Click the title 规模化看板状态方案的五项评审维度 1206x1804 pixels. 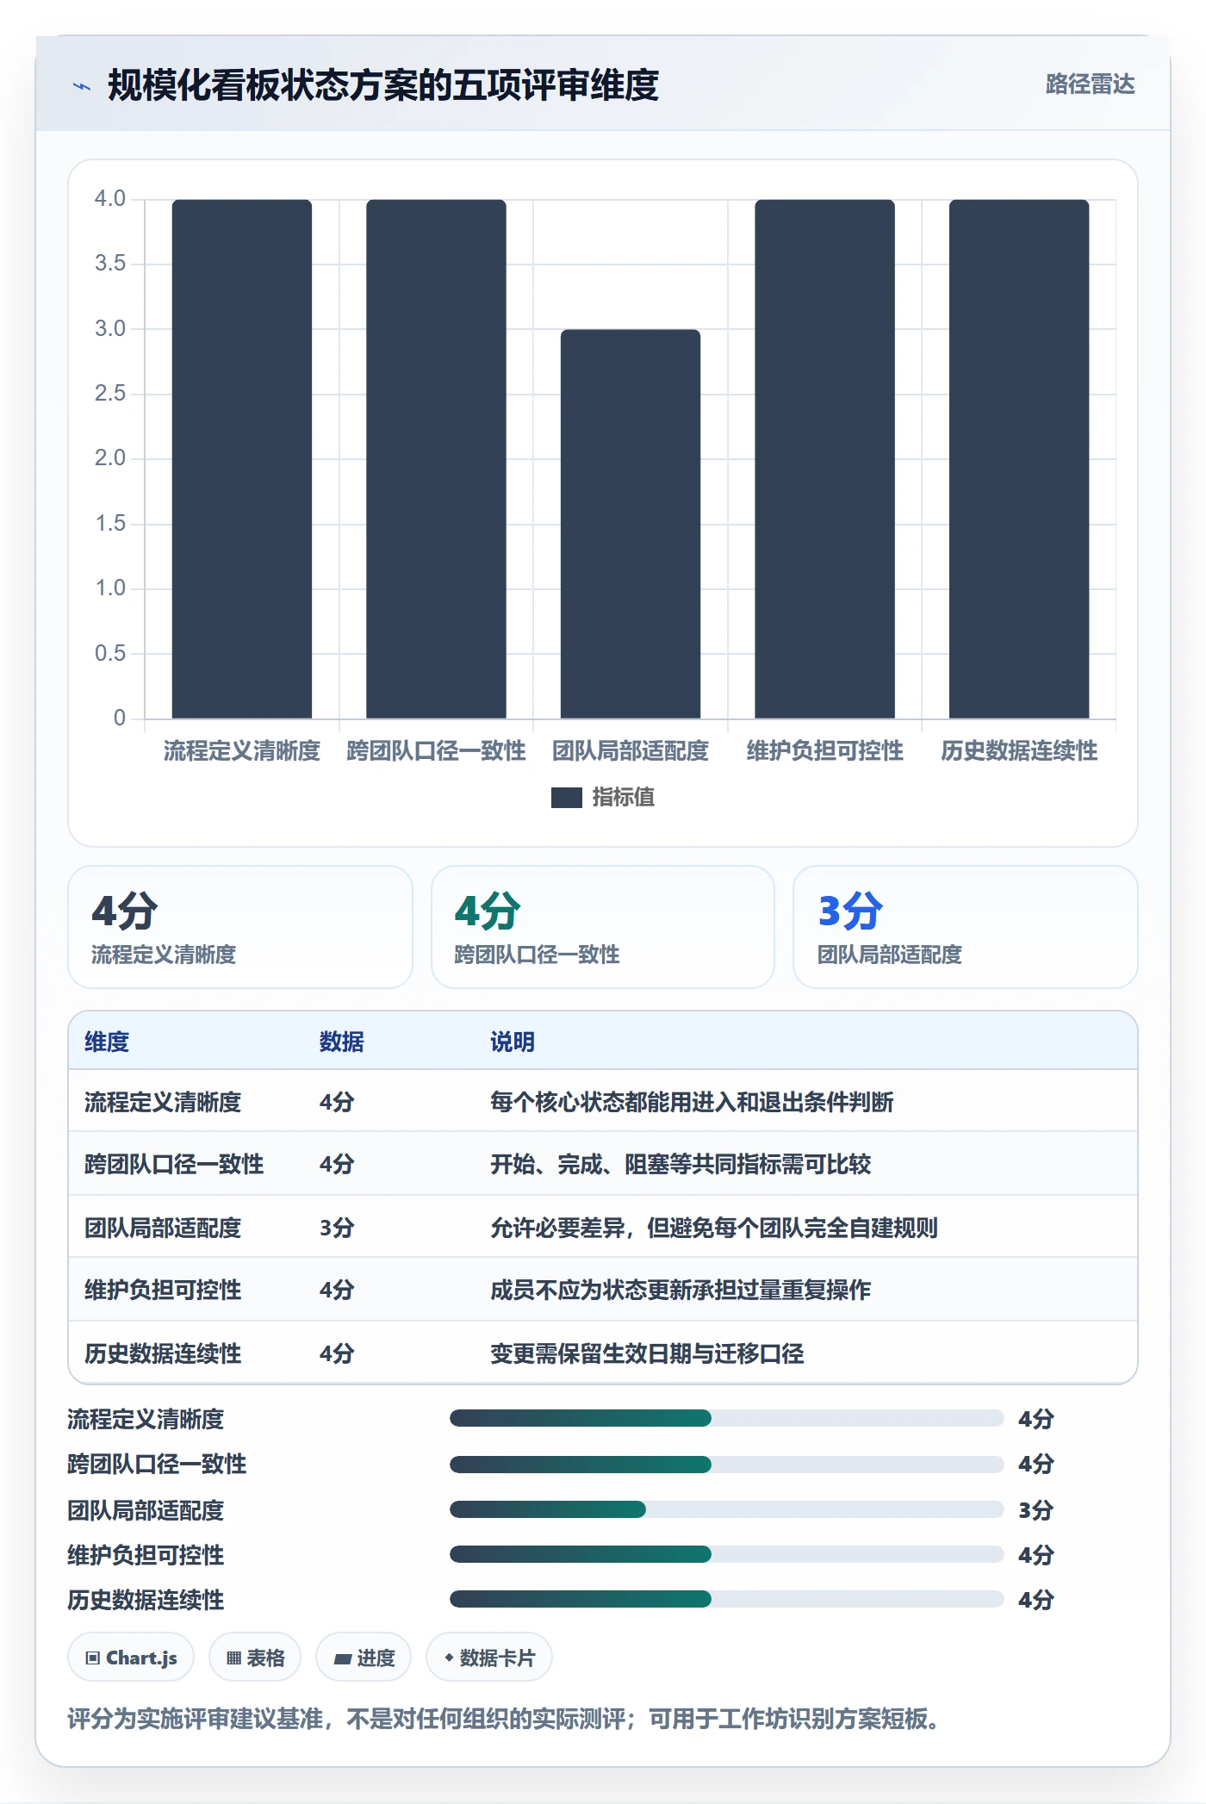pos(383,85)
